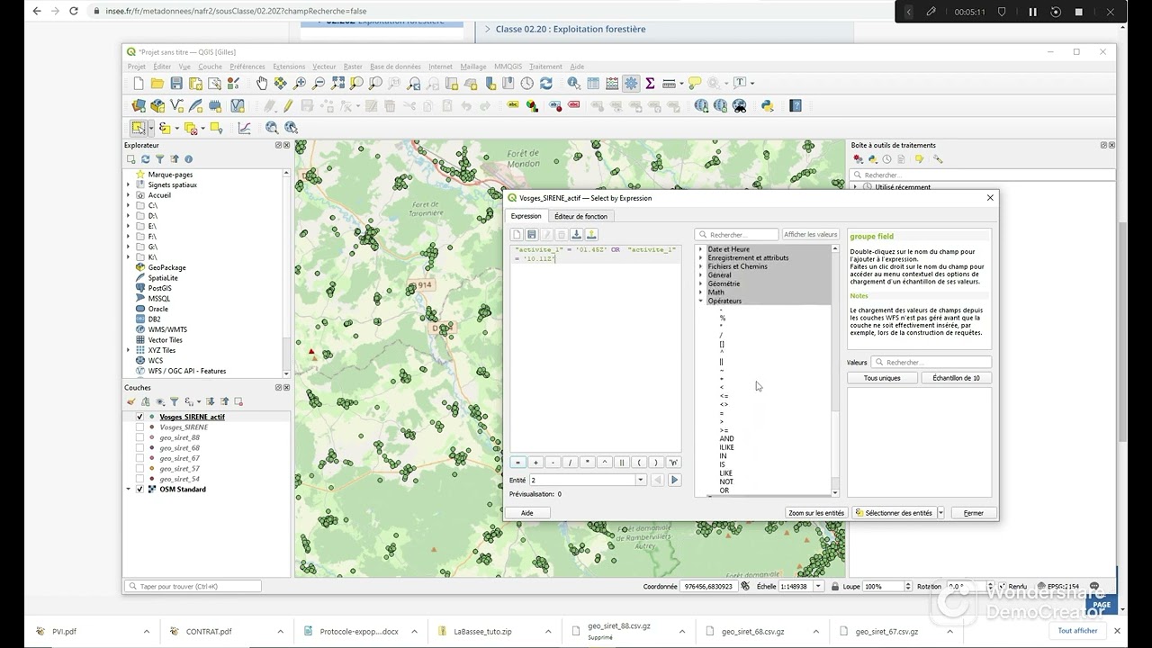This screenshot has width=1152, height=648.
Task: Click the clear expression icon in dialog
Action: pos(517,234)
